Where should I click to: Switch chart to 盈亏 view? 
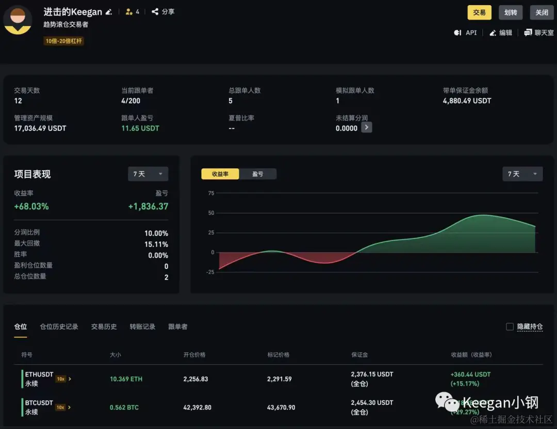click(x=257, y=174)
